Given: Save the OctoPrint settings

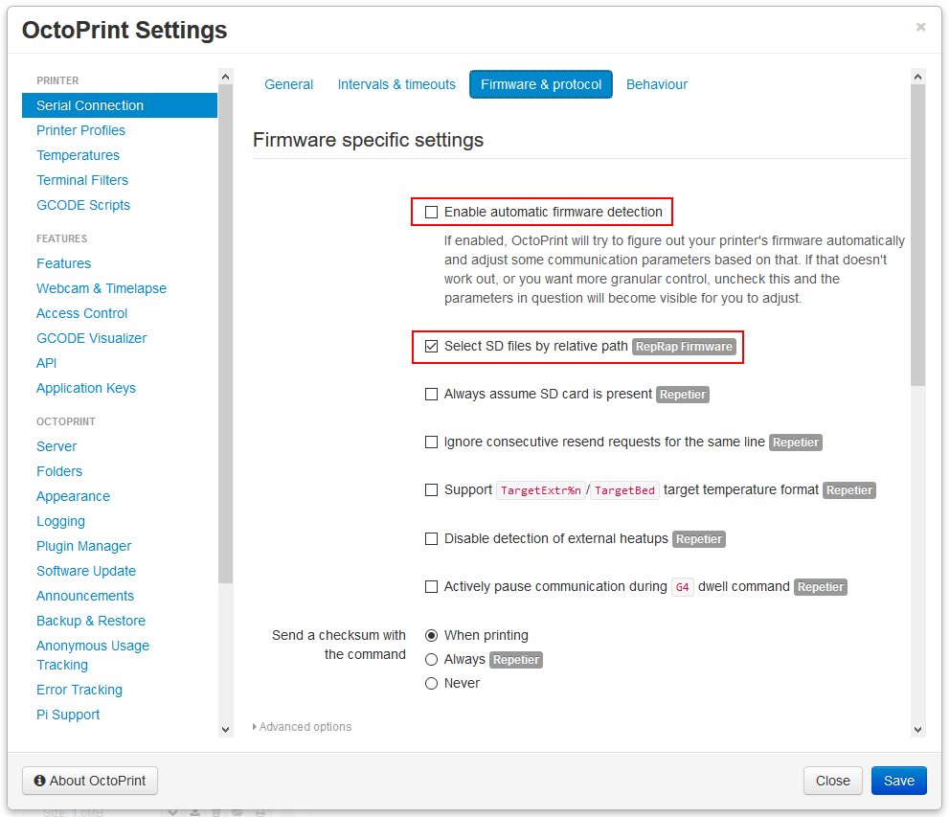Looking at the screenshot, I should (898, 781).
